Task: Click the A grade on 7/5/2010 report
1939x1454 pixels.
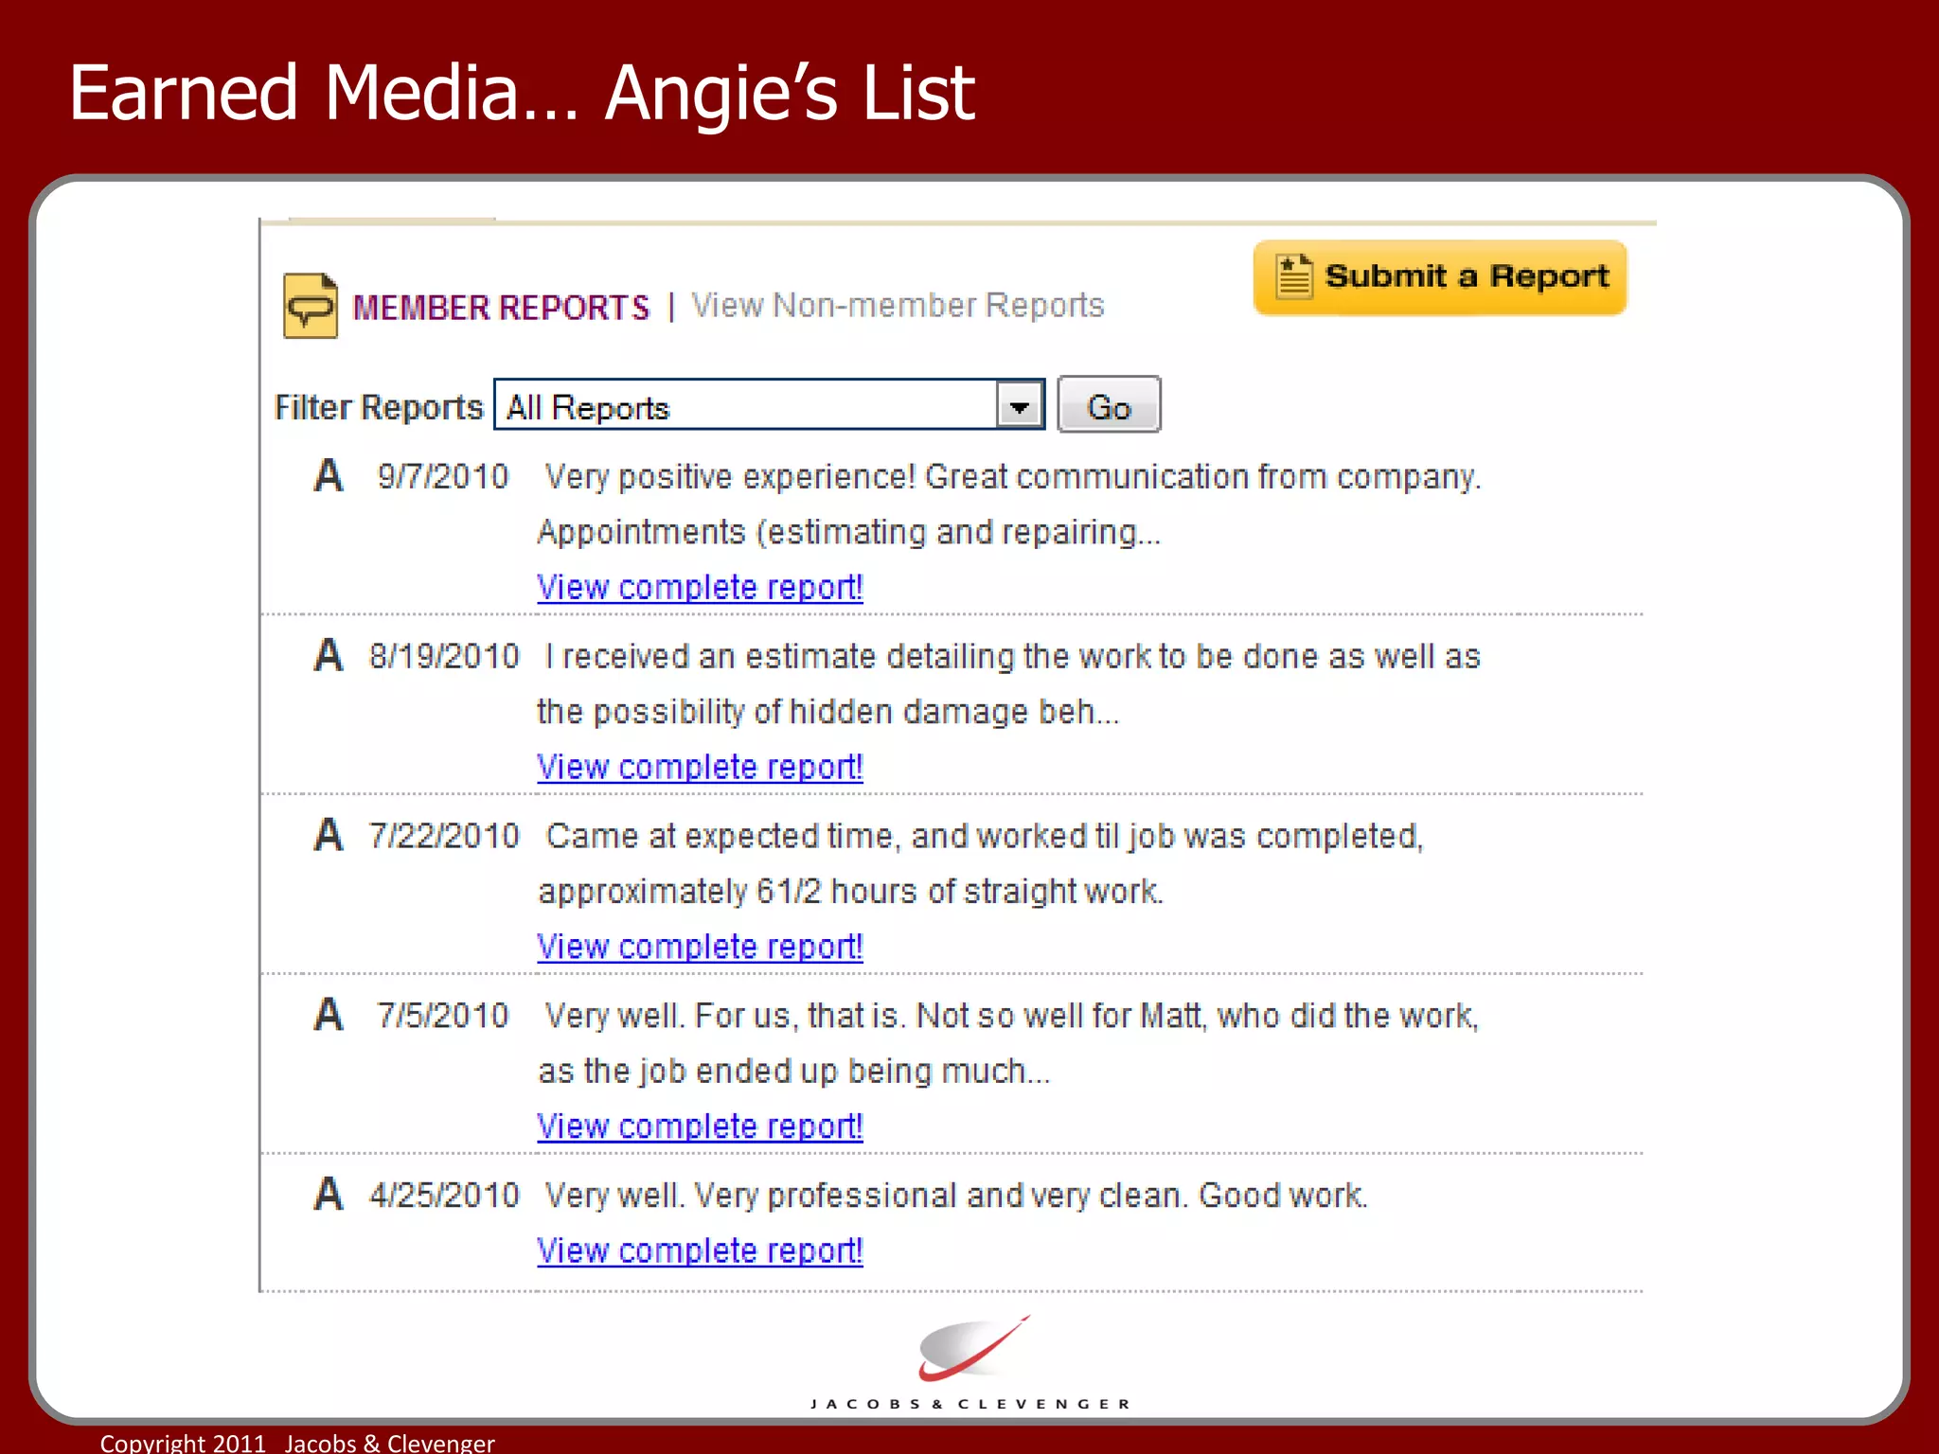Action: [x=329, y=1015]
